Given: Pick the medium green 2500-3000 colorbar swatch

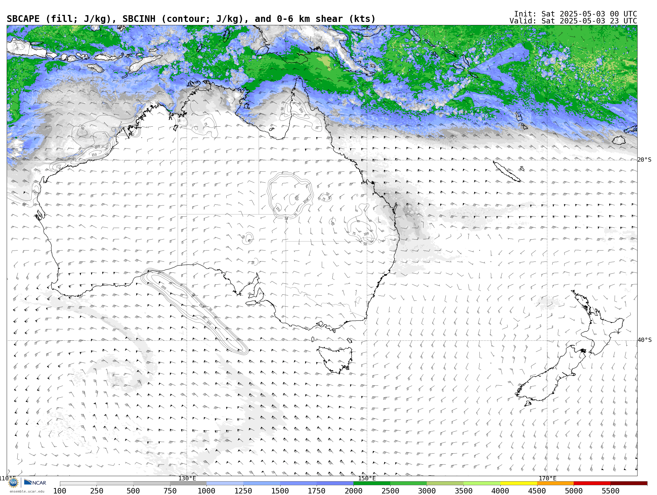Looking at the screenshot, I should point(408,483).
